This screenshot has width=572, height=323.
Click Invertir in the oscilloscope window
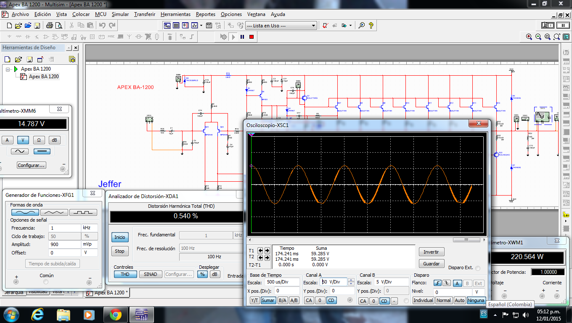pyautogui.click(x=431, y=252)
